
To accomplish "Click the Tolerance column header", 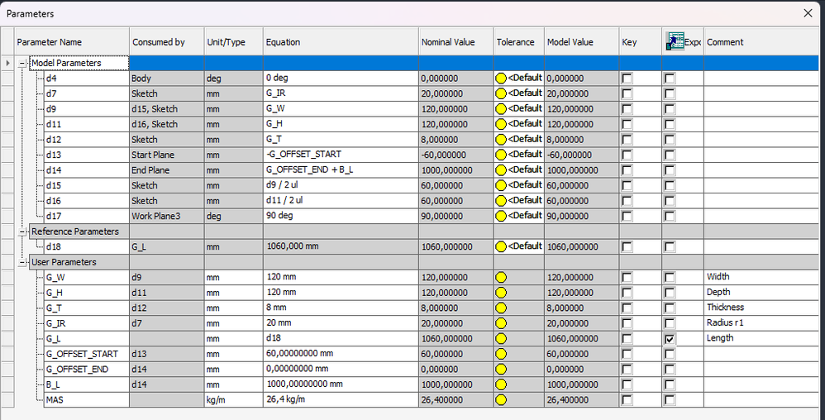I will click(x=519, y=42).
